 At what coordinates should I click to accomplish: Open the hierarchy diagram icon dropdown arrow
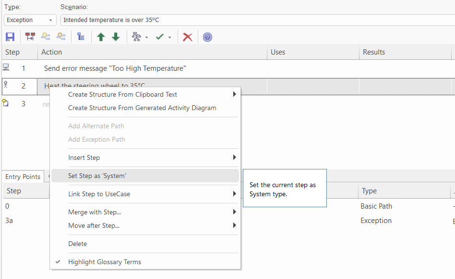coord(146,37)
